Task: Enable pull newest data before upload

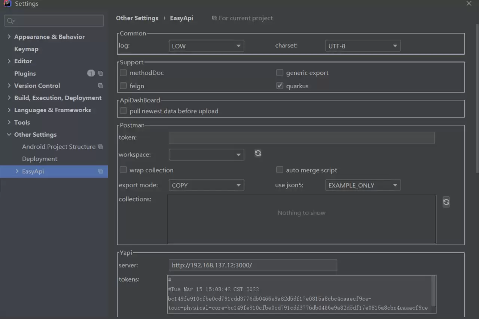Action: 123,111
